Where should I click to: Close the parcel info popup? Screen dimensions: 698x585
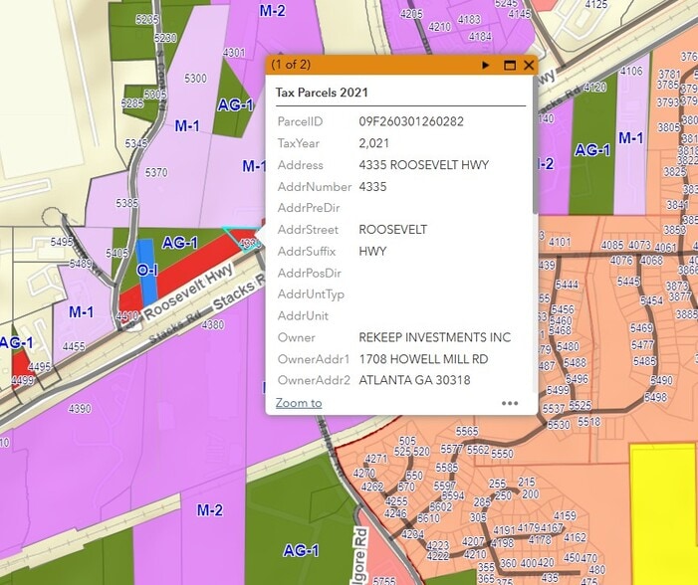pos(529,65)
